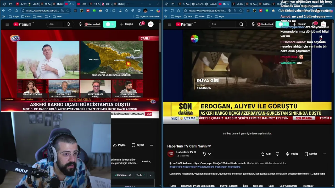Open Tools dropdown in left window
This screenshot has height=188, width=335.
click(141, 175)
